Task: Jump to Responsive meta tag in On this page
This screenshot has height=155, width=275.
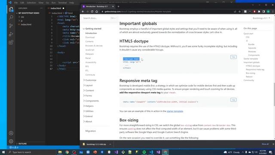Action: [255, 70]
